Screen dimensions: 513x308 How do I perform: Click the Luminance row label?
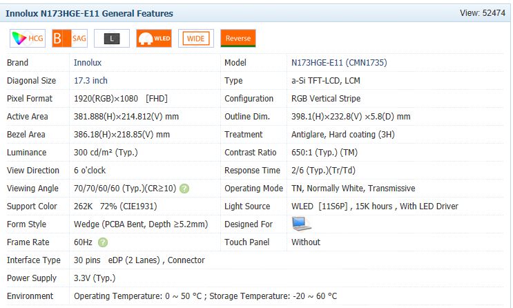click(26, 153)
